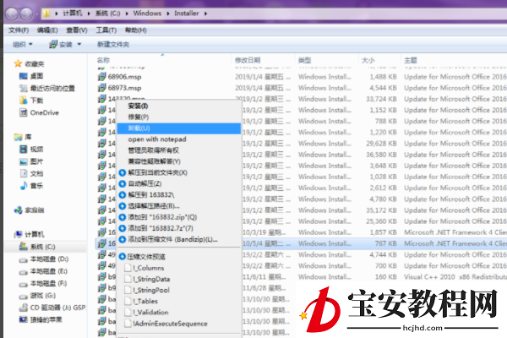Select Local Disk (D:) in sidebar
This screenshot has height=338, width=507.
(43, 259)
